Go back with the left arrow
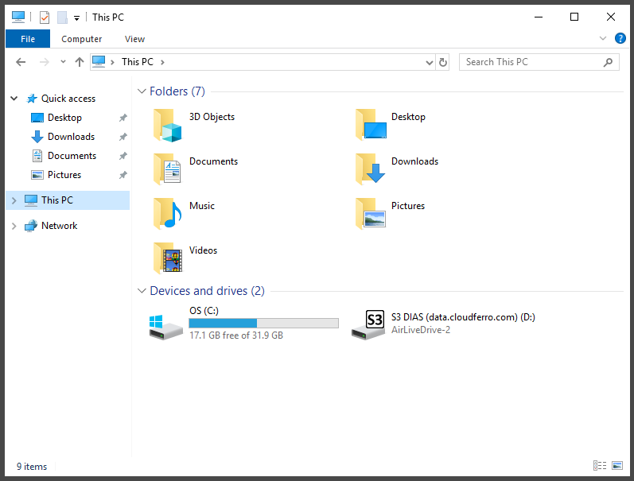Viewport: 634px width, 481px height. [x=21, y=62]
